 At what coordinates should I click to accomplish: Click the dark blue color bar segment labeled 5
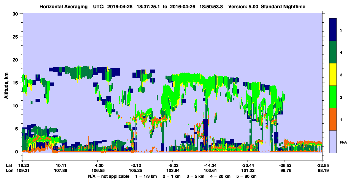tap(333, 30)
